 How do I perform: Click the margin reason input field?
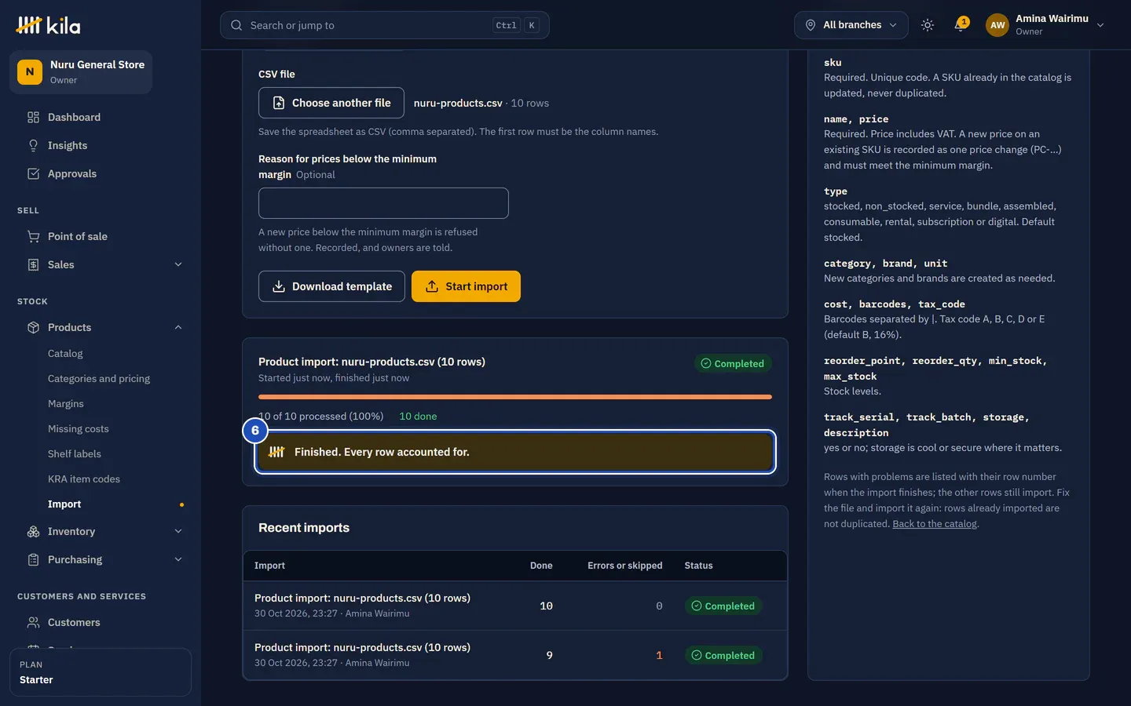point(383,203)
